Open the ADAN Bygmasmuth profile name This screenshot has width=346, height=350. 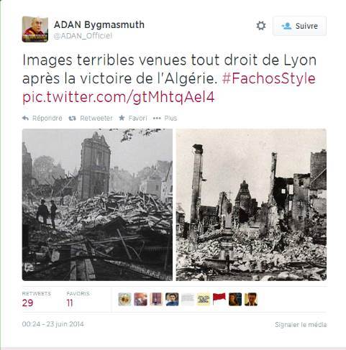coord(99,24)
